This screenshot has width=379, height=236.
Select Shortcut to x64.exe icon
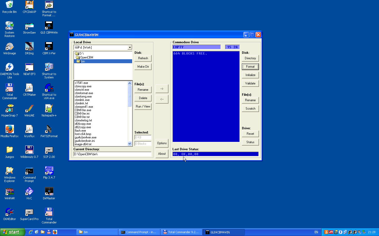click(x=49, y=92)
